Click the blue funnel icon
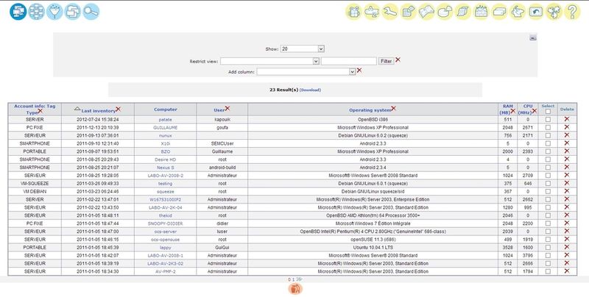 [54, 12]
